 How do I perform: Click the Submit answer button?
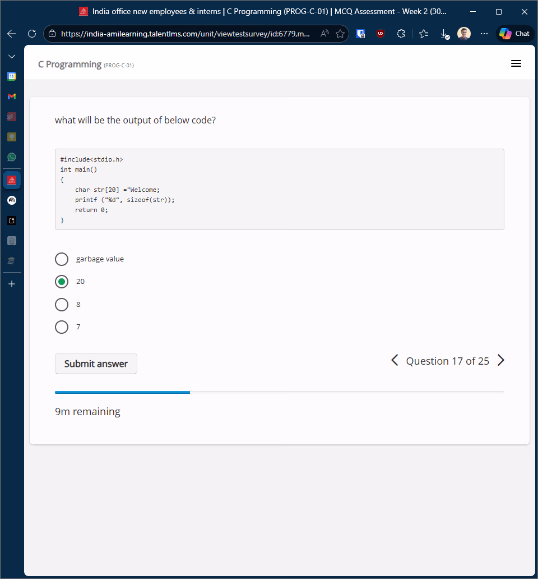(96, 364)
